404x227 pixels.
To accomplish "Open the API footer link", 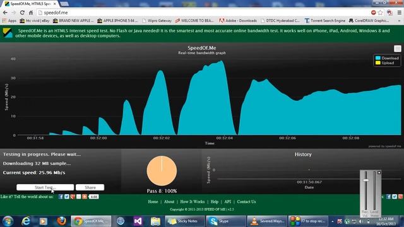I will (x=227, y=202).
